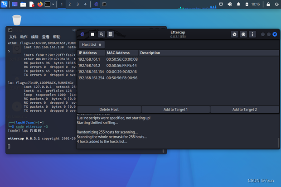
Task: Expand terminal launcher dropdown arrow
Action: 53,4
